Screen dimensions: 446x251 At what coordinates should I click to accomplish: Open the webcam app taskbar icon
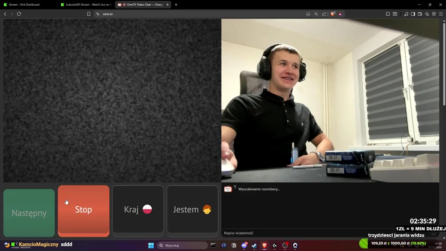[295, 245]
